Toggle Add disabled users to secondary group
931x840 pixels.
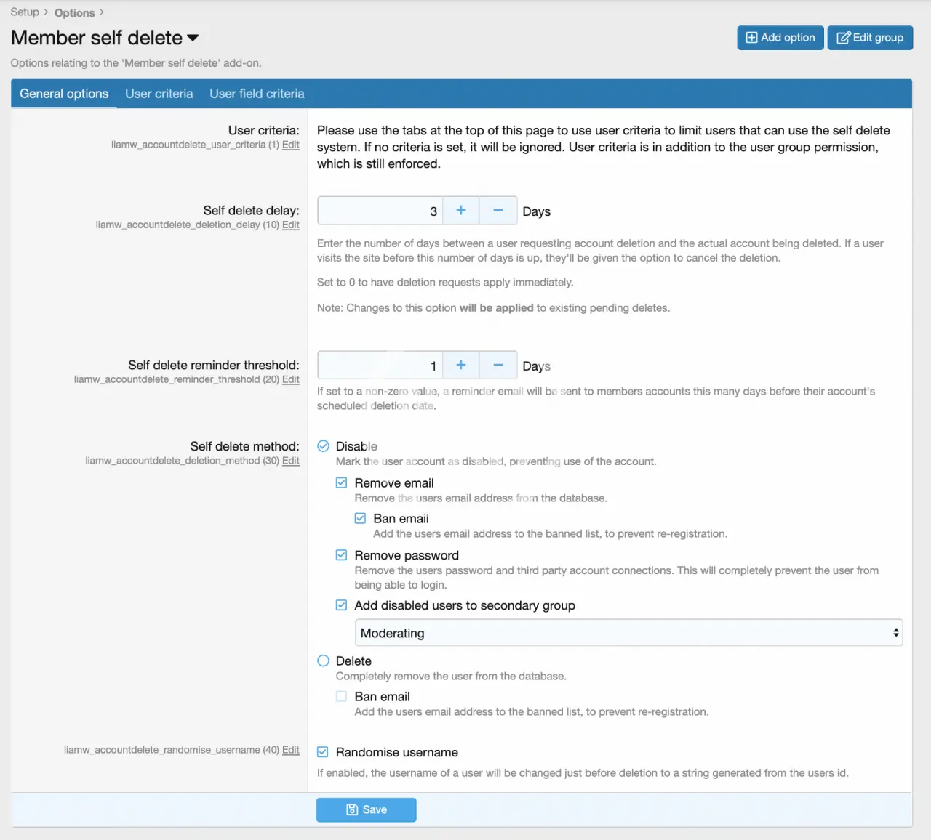[x=342, y=605]
